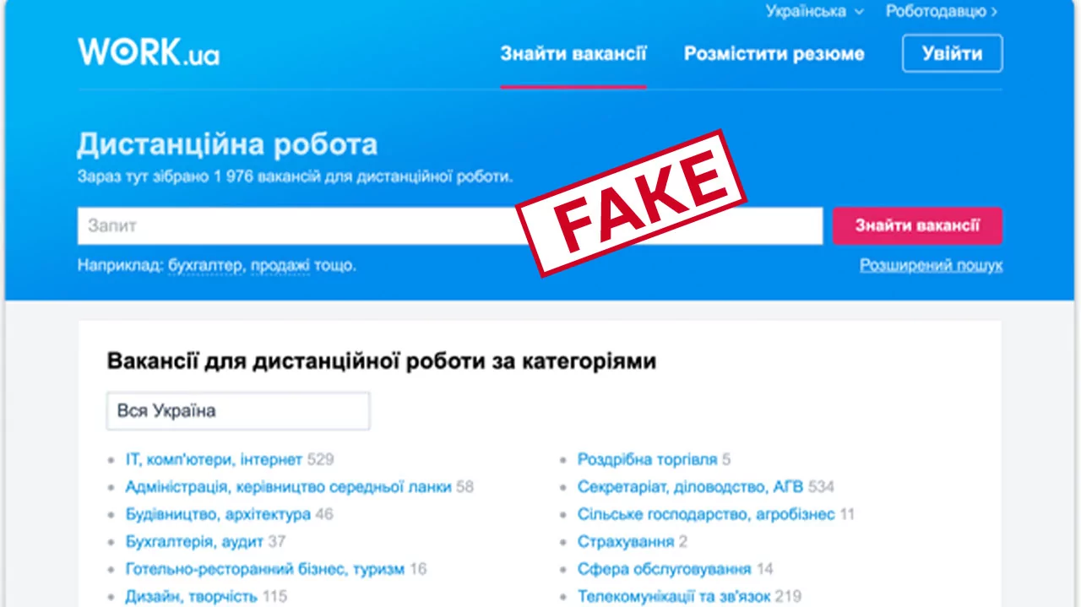This screenshot has width=1081, height=607.
Task: Open the Роздрібна торгівля category
Action: 647,460
